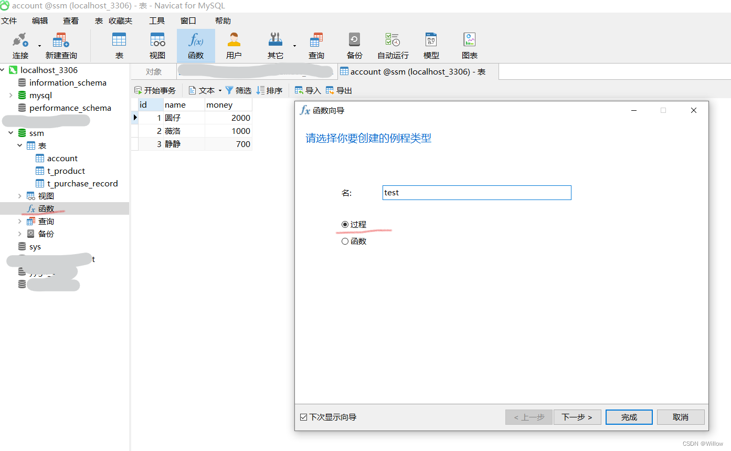Select the 备份 backup toolbar icon

tap(355, 46)
